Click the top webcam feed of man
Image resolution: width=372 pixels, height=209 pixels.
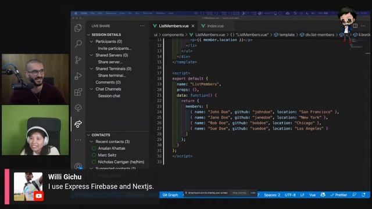coord(35,79)
